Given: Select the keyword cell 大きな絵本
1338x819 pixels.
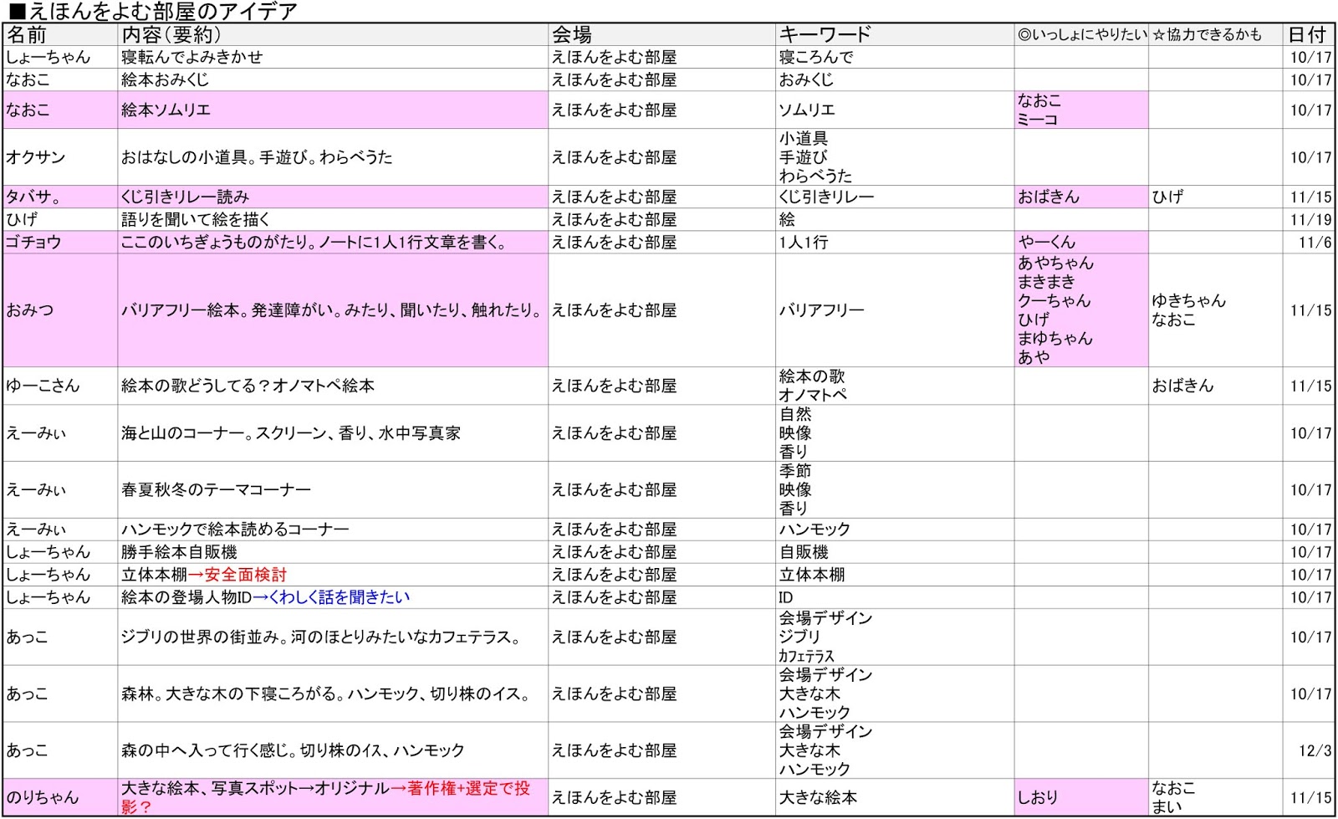Looking at the screenshot, I should coord(895,798).
